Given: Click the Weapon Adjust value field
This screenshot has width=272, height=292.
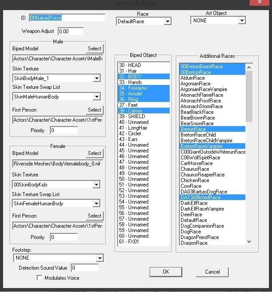Looking at the screenshot, I should [70, 32].
